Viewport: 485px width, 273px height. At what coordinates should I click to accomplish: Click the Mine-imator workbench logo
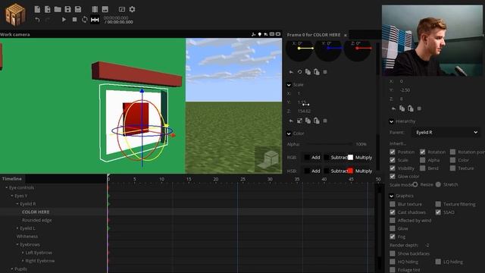coord(15,14)
